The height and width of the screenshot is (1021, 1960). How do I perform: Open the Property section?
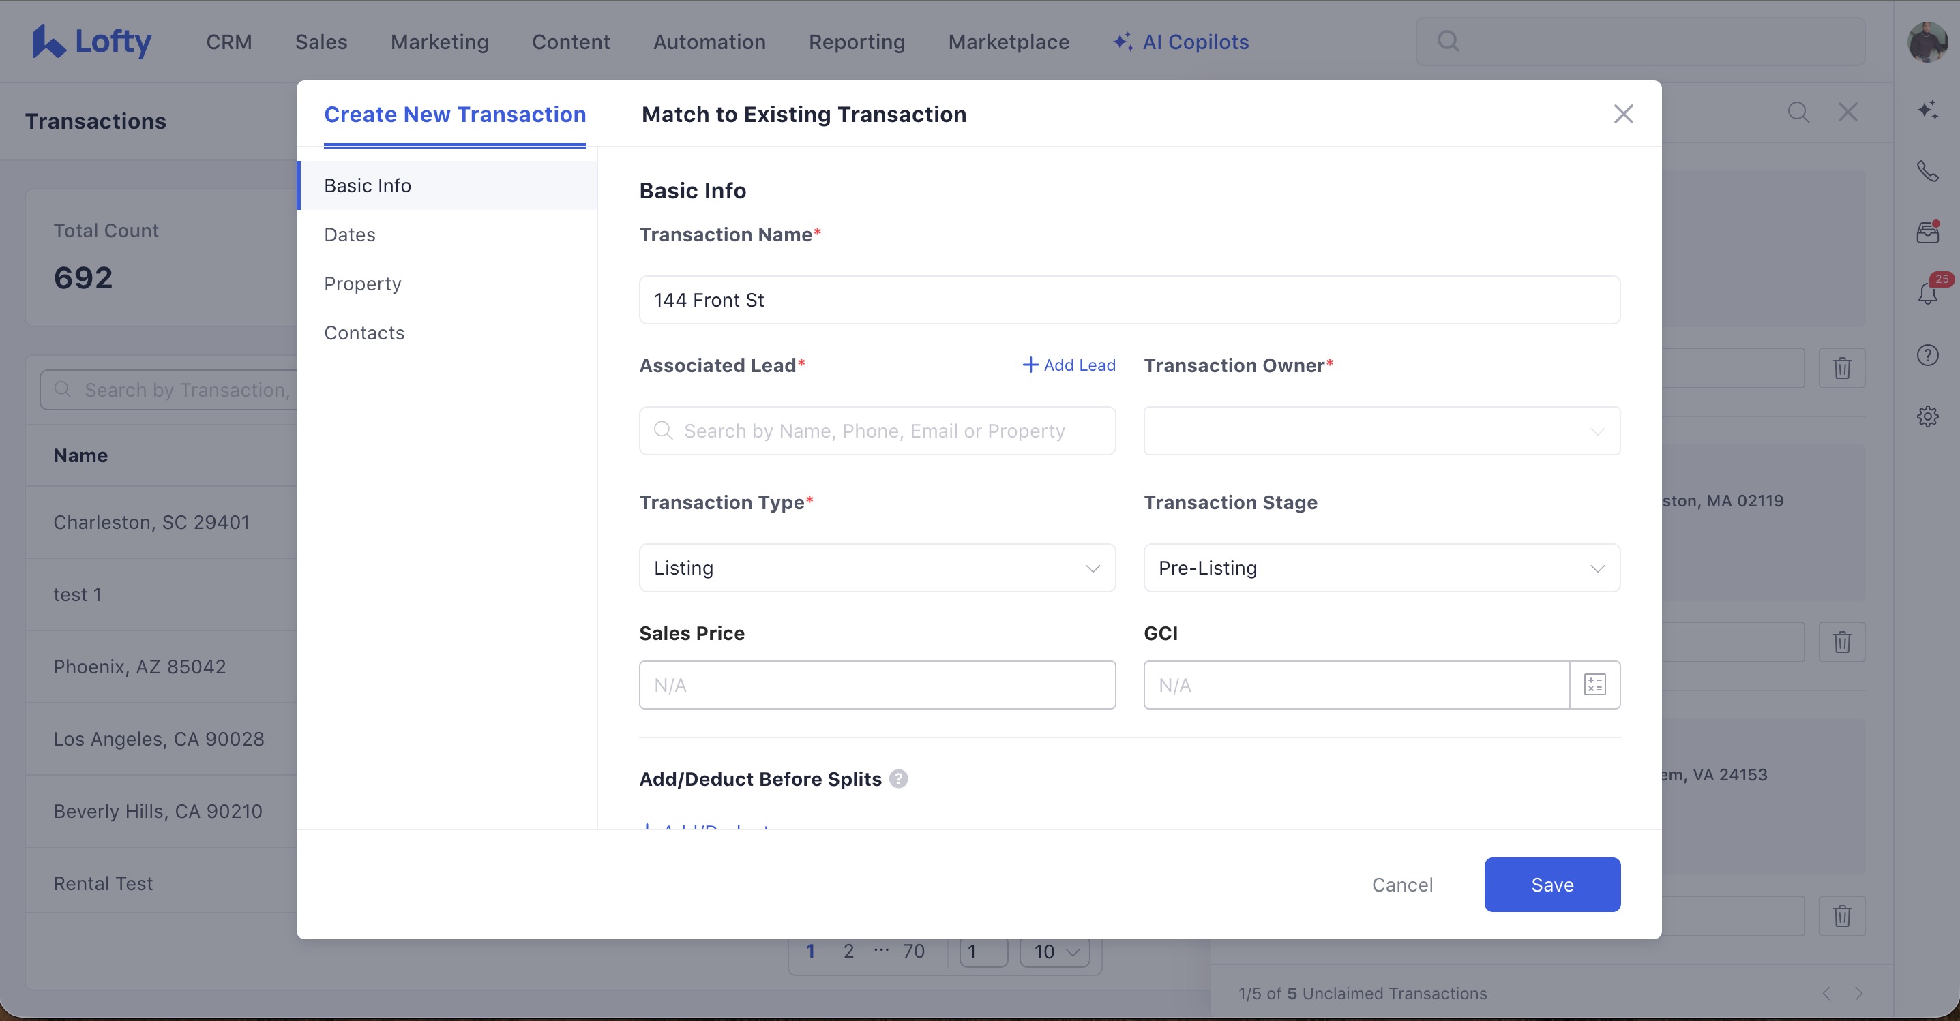click(x=362, y=284)
